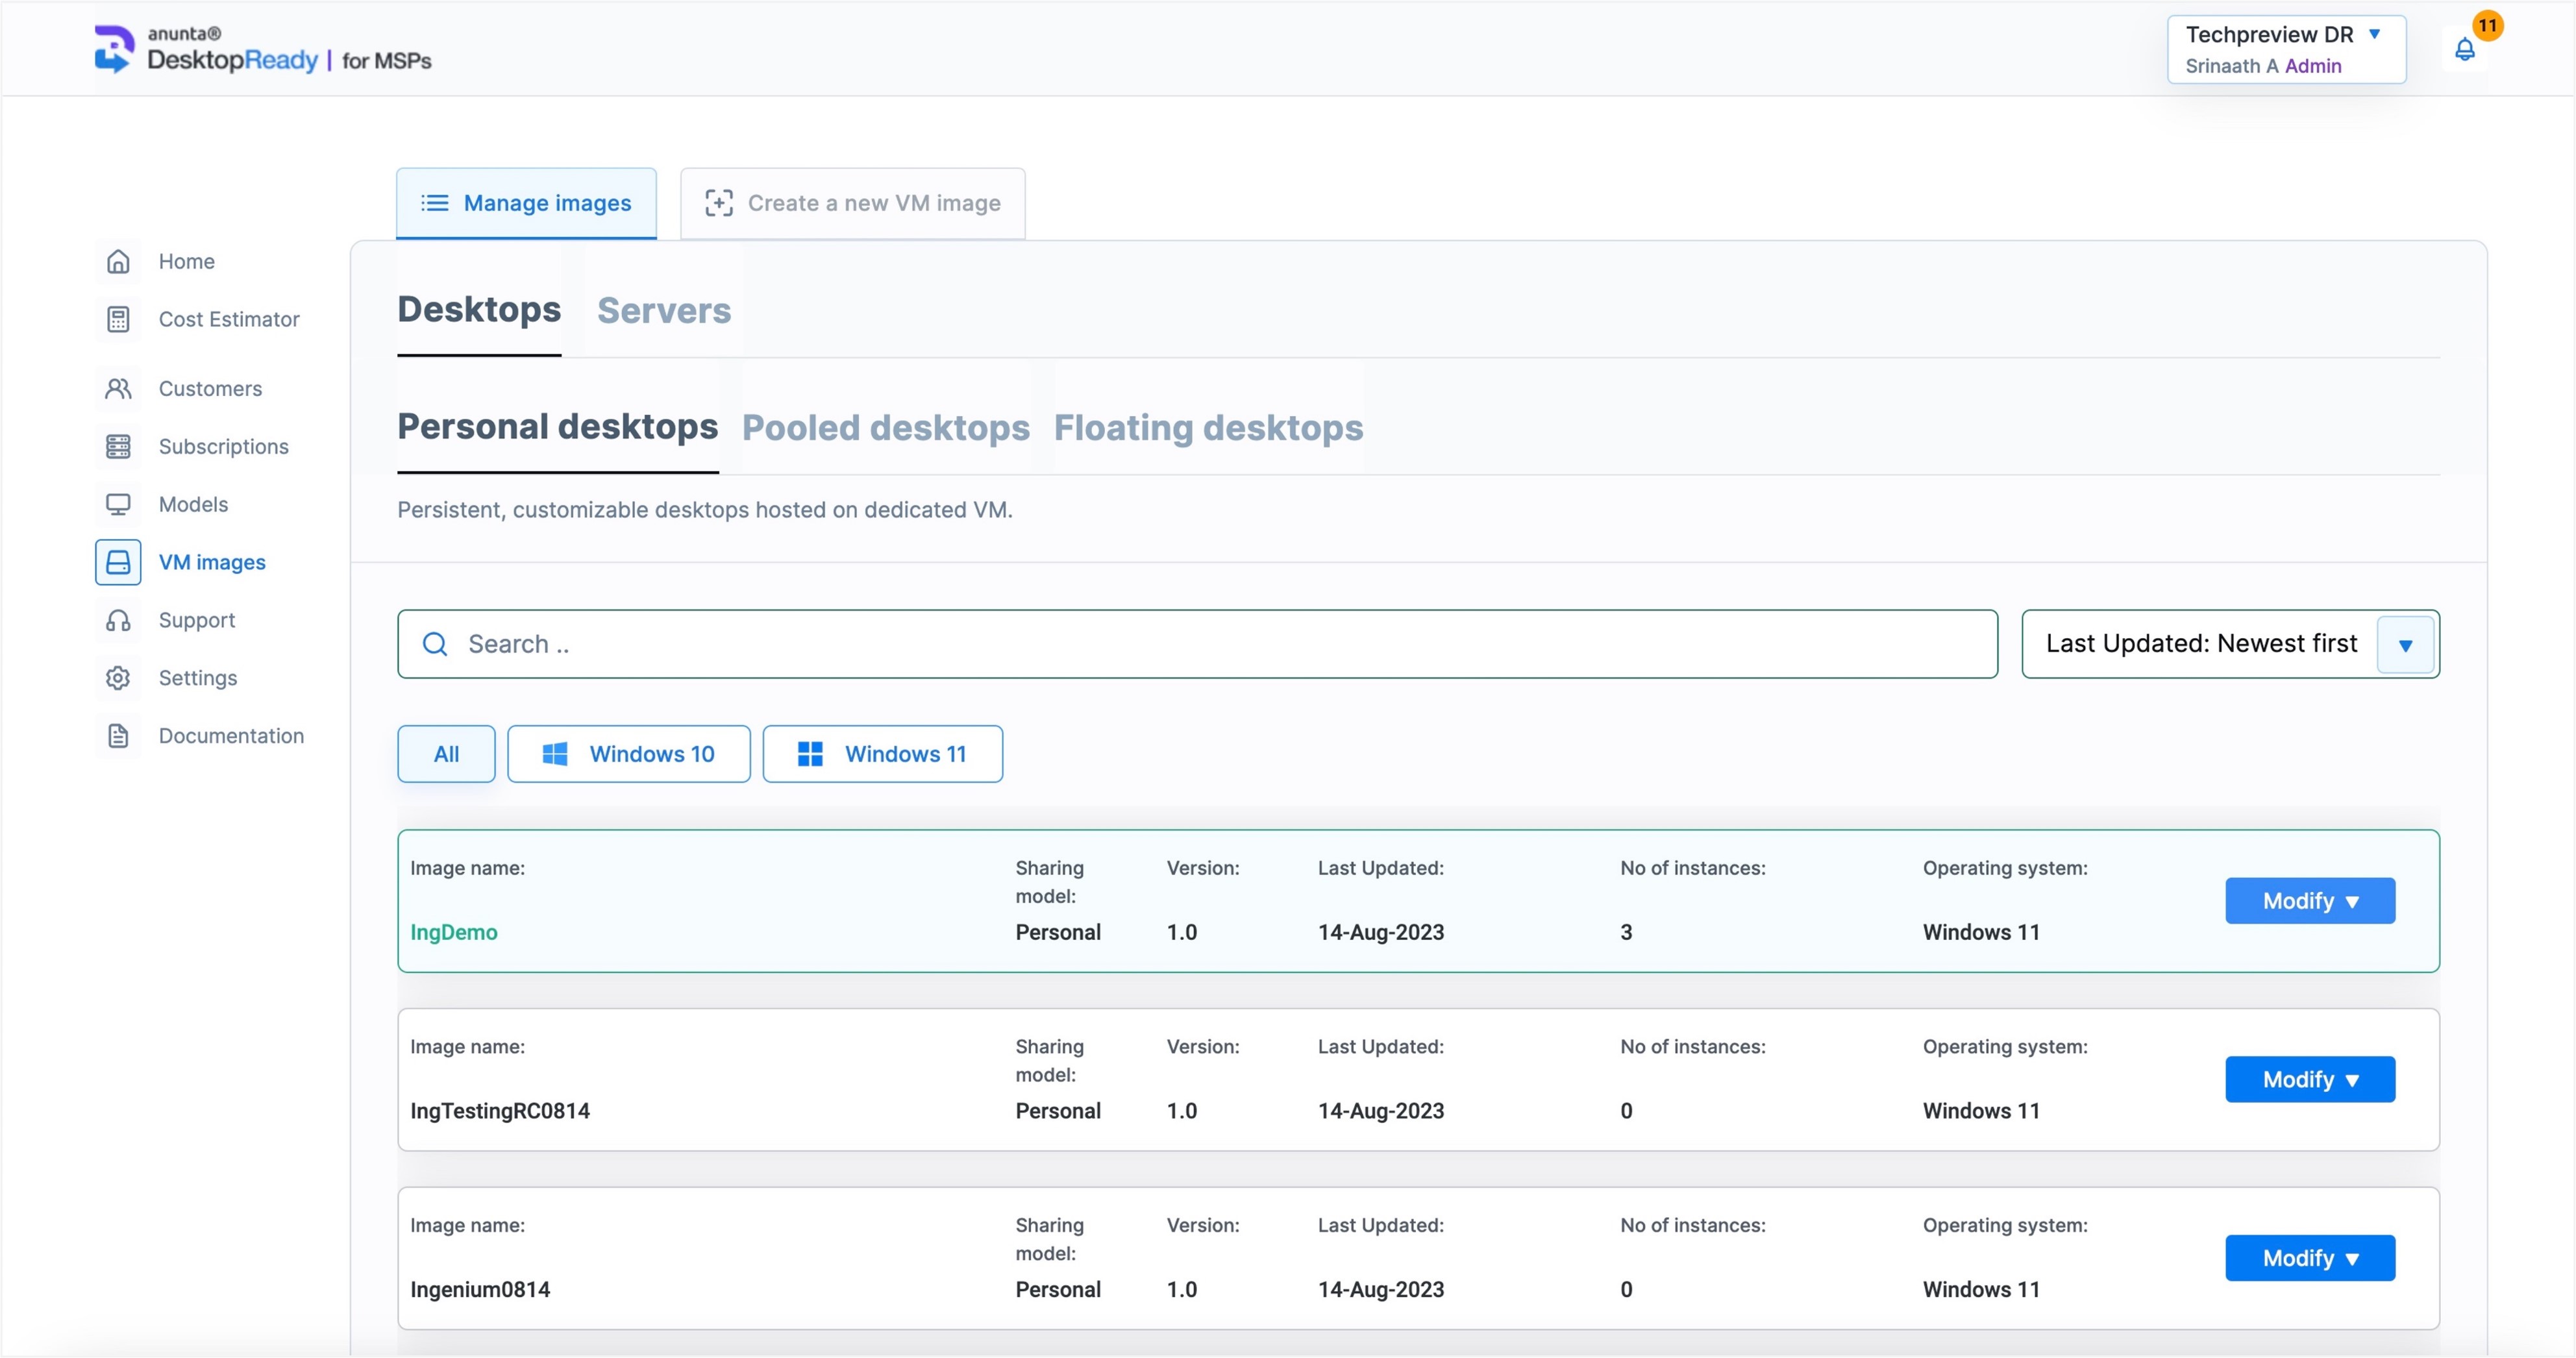This screenshot has height=1358, width=2576.
Task: Open the IngDemo image link
Action: (x=453, y=932)
